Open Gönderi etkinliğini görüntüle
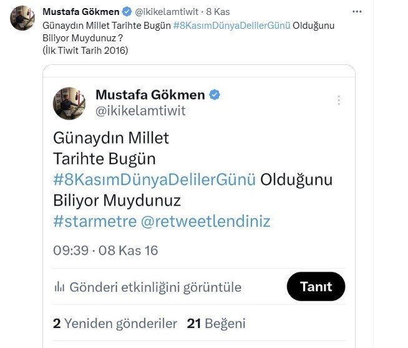Image resolution: width=408 pixels, height=348 pixels. click(x=155, y=287)
